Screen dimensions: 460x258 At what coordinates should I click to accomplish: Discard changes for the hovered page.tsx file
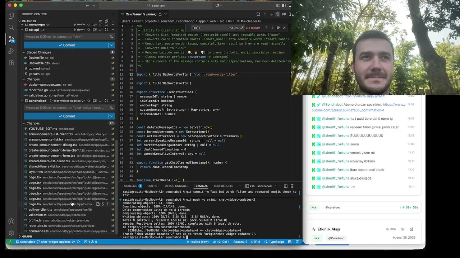tap(102, 204)
